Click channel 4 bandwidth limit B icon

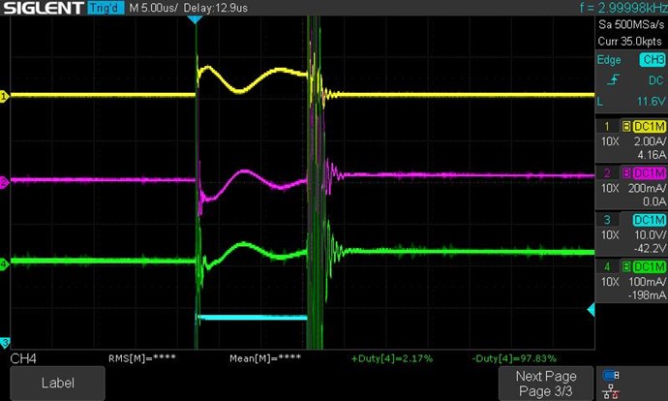(x=626, y=266)
